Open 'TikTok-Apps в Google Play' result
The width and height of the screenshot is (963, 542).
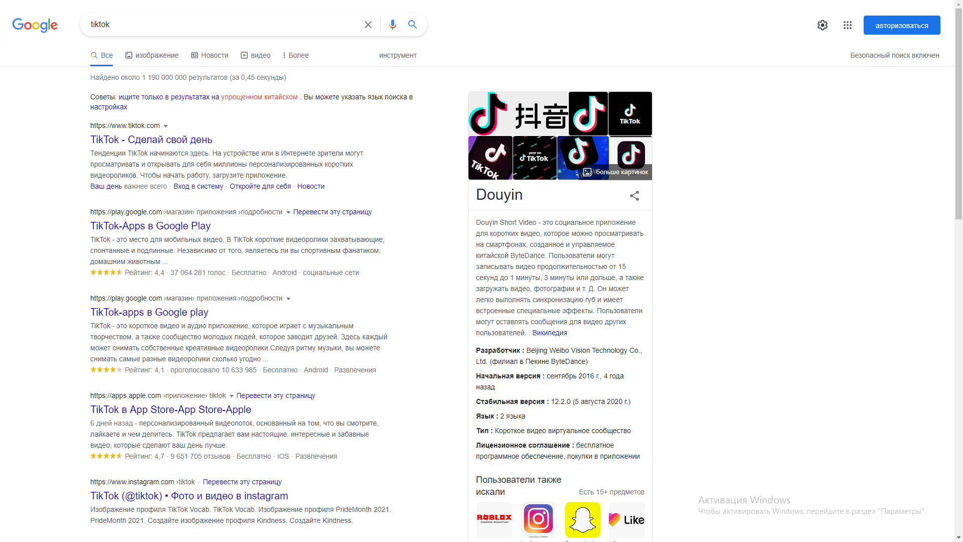150,226
